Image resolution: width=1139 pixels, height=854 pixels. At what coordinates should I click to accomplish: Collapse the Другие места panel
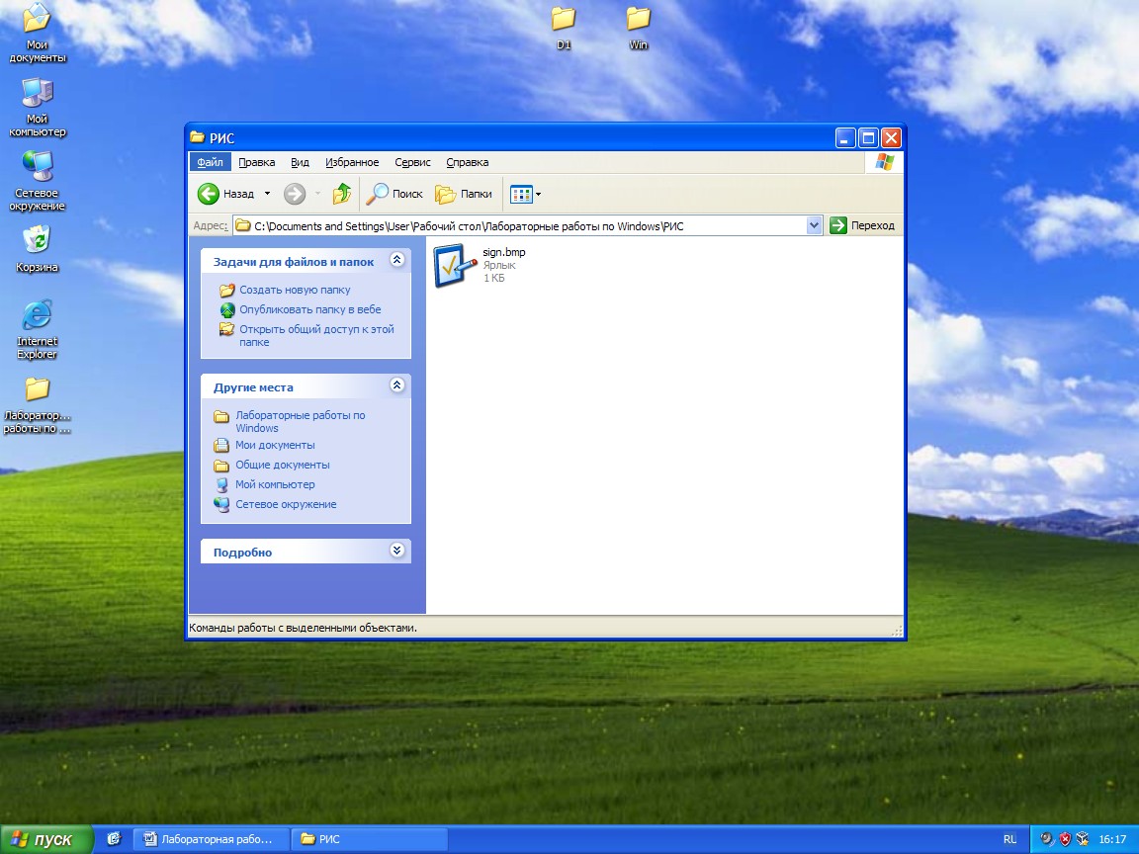tap(396, 385)
